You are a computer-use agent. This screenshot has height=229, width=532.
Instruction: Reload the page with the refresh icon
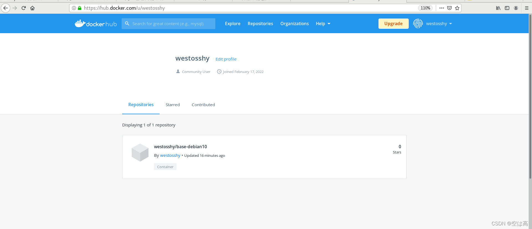tap(24, 8)
